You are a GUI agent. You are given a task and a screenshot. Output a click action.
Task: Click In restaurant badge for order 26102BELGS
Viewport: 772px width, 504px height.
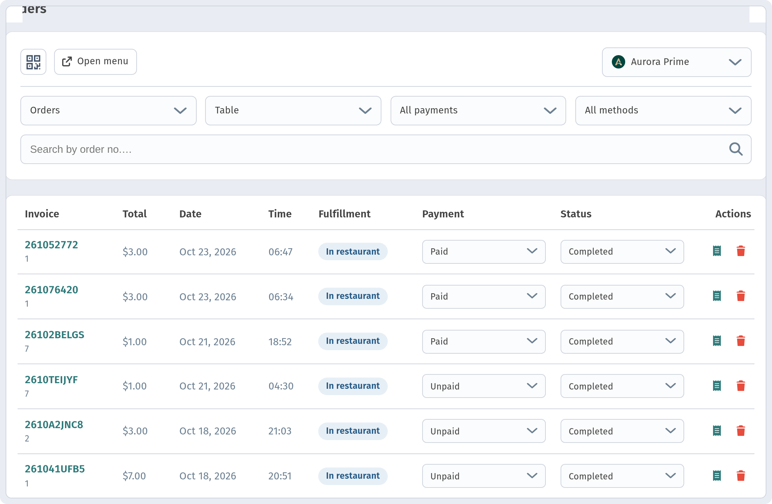click(x=353, y=341)
